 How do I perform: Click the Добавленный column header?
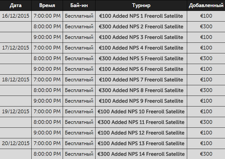[x=206, y=5]
